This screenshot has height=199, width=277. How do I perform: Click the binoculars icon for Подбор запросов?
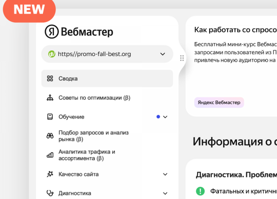click(50, 136)
